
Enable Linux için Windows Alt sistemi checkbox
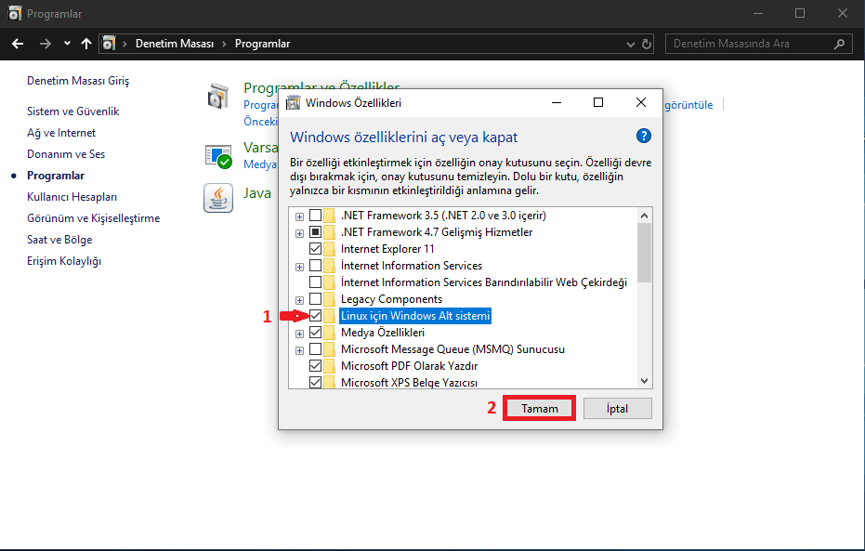coord(316,316)
